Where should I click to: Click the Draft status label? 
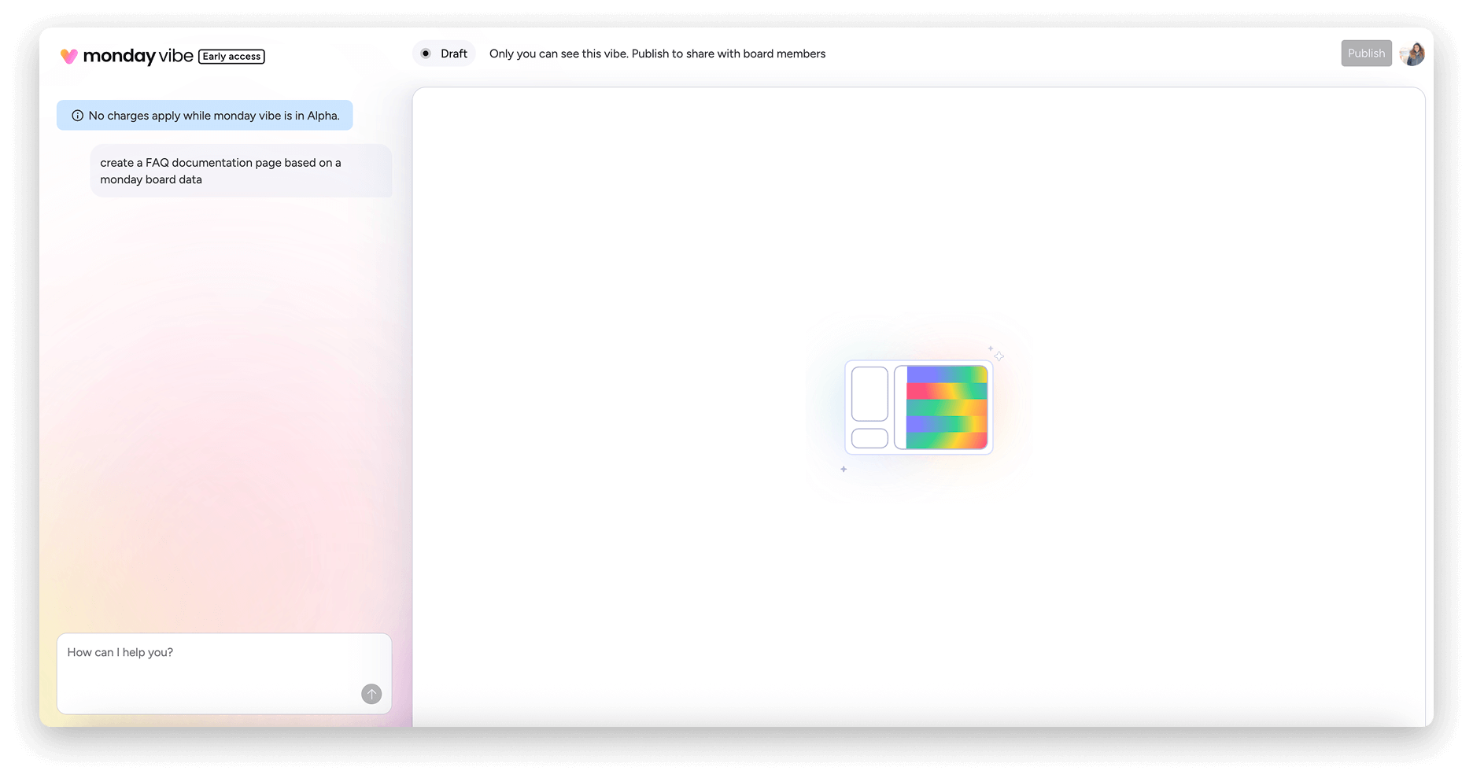454,53
